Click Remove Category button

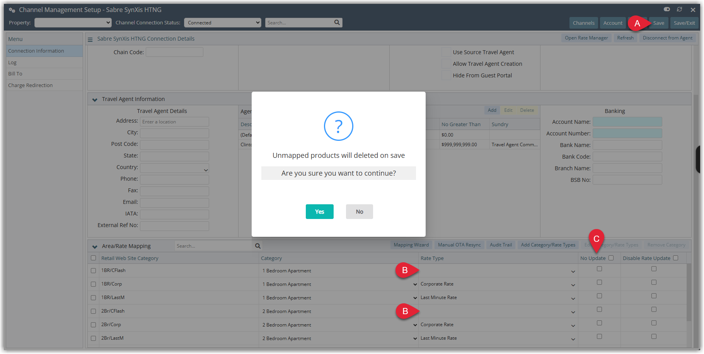pos(666,245)
